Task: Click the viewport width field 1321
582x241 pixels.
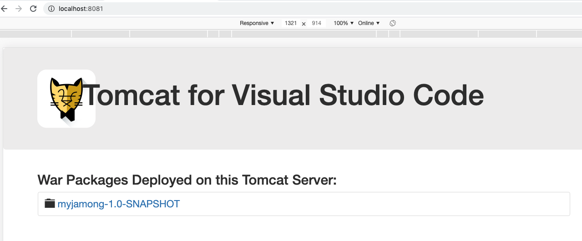Action: click(x=291, y=23)
